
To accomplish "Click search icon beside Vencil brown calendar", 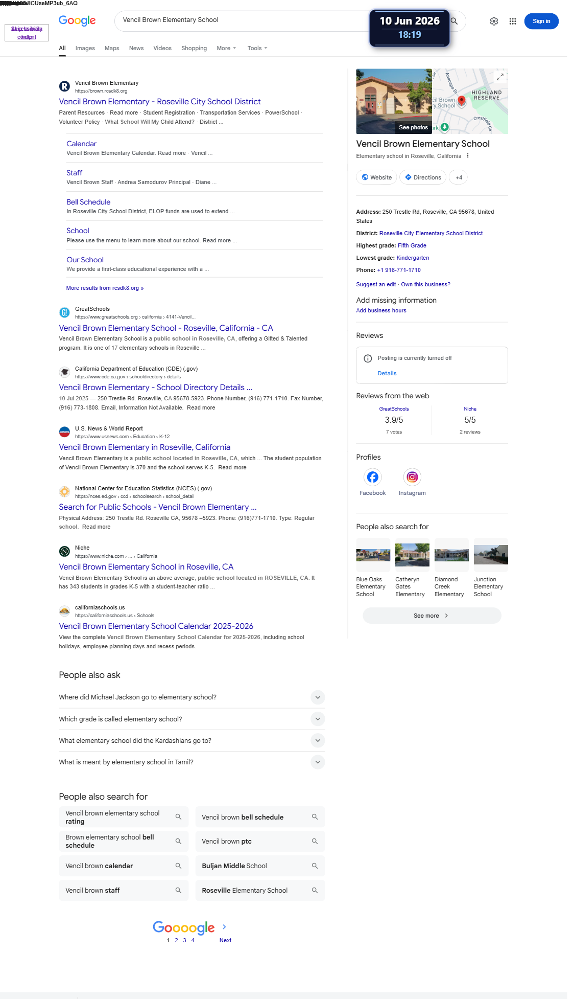I will coord(179,866).
